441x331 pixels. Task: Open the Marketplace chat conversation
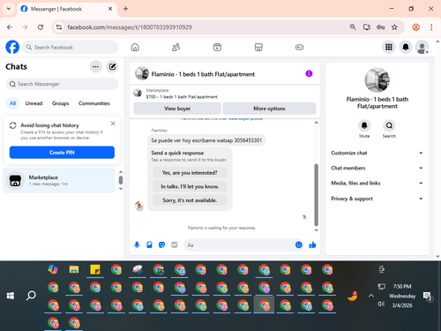tap(59, 180)
